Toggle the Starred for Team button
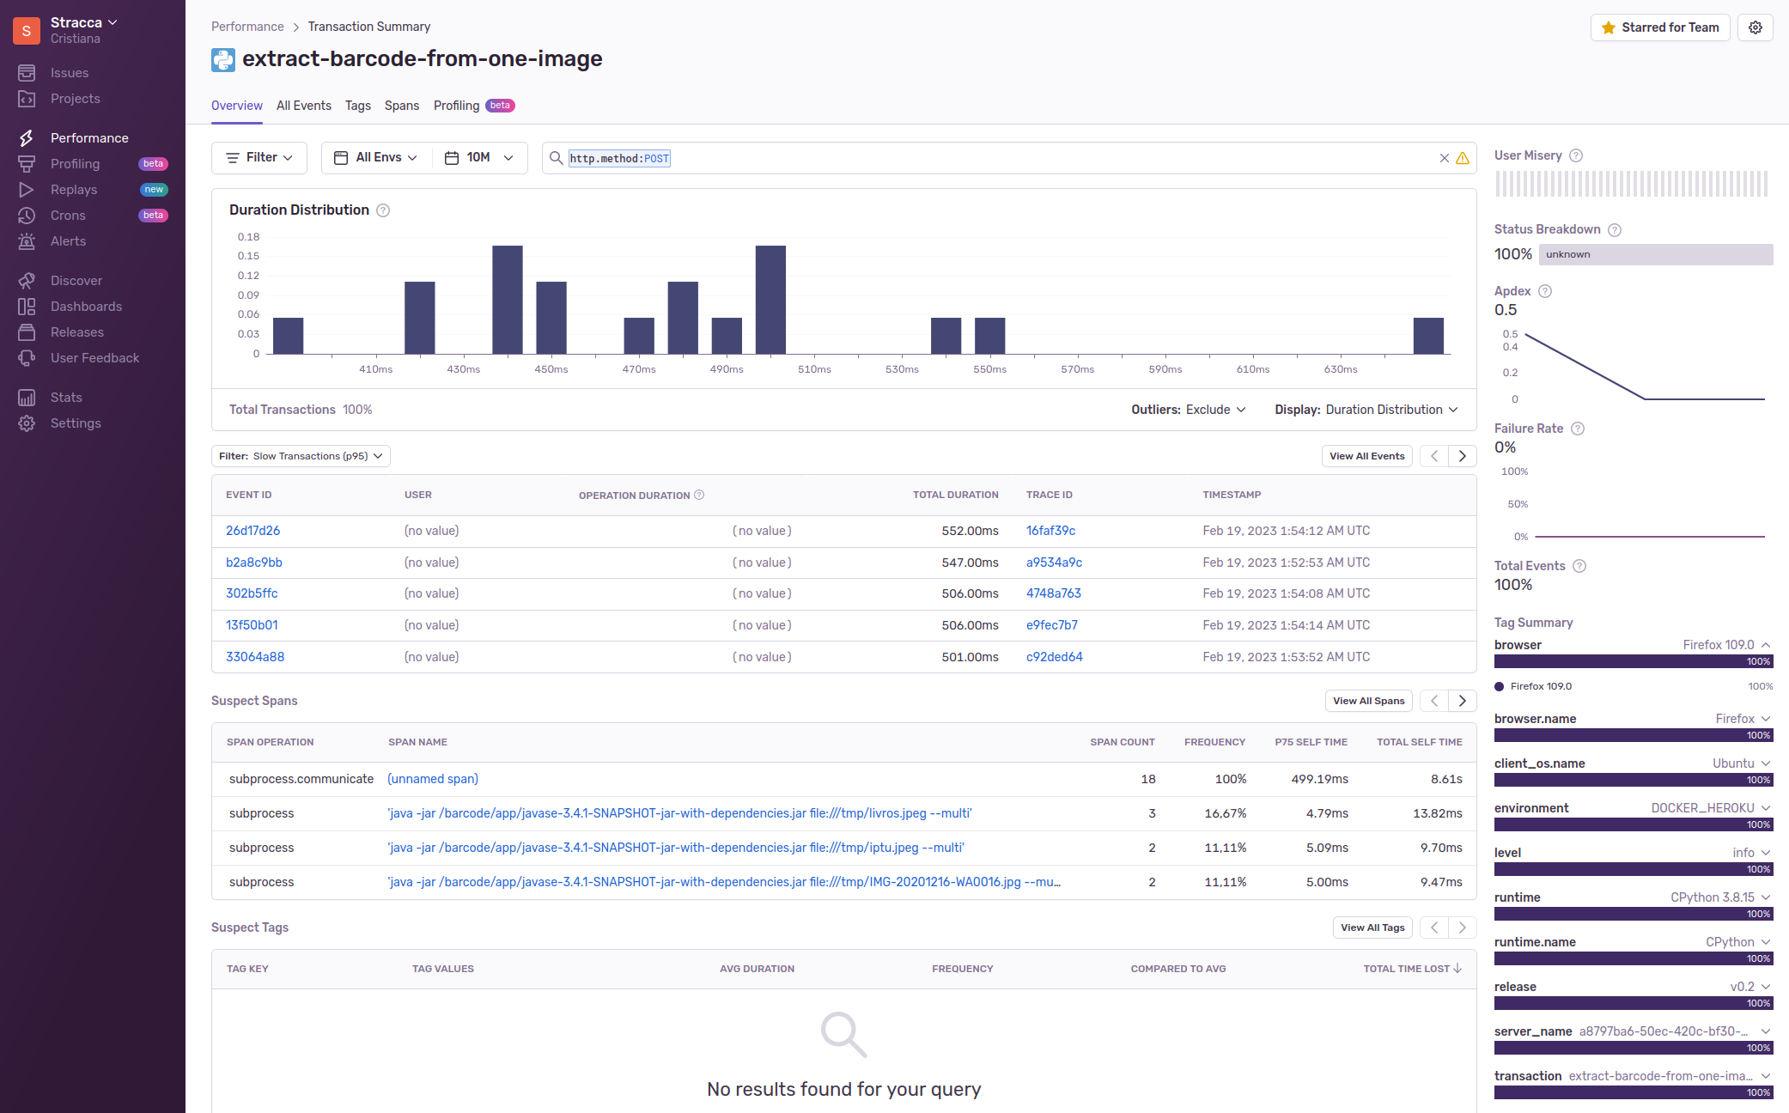Screen dimensions: 1789x1113 (1659, 27)
